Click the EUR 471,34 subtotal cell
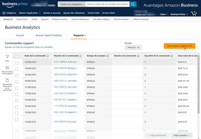Screen dimensions: 201x139 pyautogui.click(x=183, y=81)
